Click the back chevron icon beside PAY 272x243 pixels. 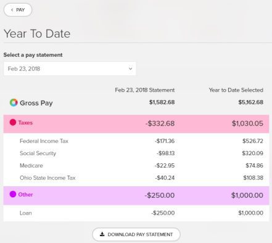tap(12, 10)
